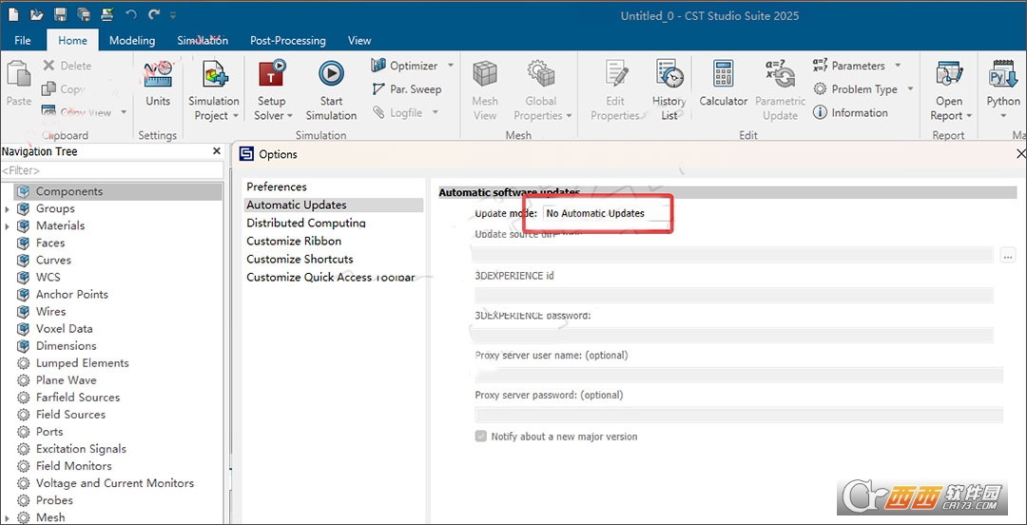Viewport: 1027px width, 525px height.
Task: Expand the Optimizer dropdown arrow
Action: coord(451,66)
